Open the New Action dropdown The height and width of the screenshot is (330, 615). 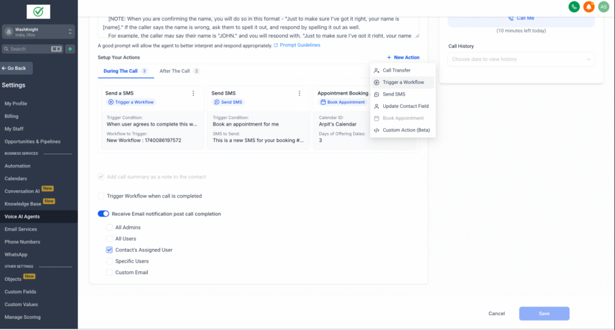403,58
